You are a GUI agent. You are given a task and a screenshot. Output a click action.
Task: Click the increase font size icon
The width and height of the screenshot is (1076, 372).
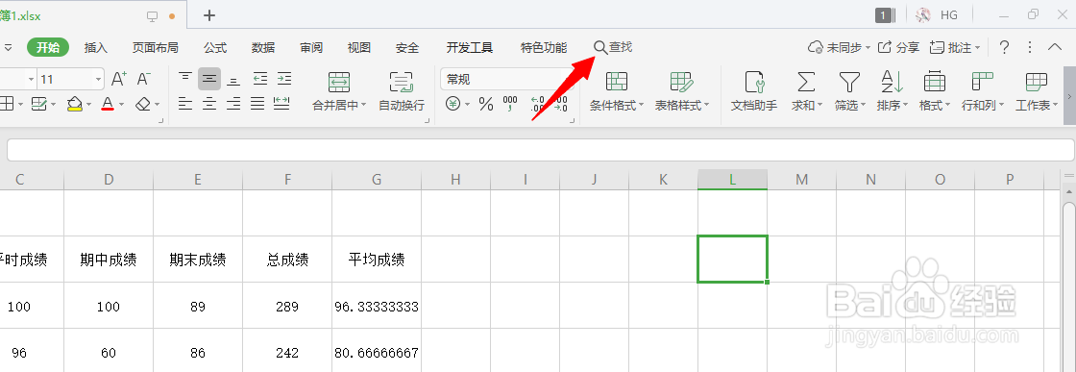(x=118, y=79)
